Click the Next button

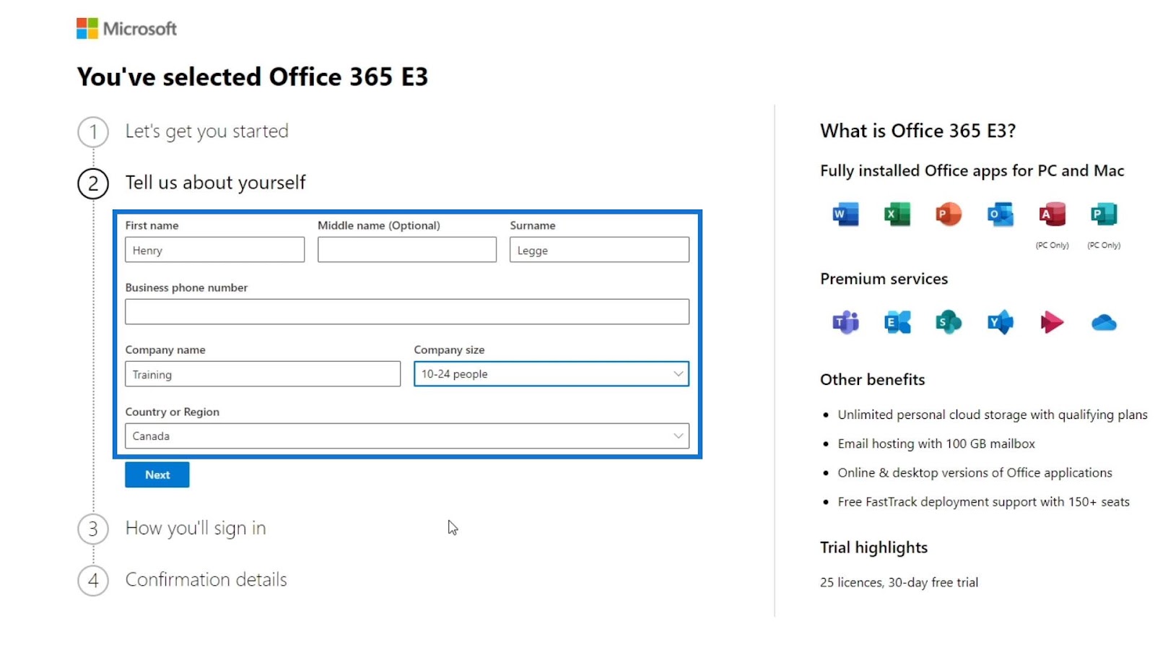[157, 474]
